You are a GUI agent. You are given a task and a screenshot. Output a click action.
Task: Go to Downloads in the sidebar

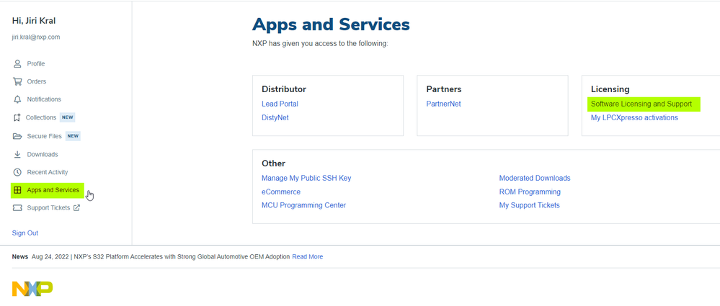coord(43,155)
